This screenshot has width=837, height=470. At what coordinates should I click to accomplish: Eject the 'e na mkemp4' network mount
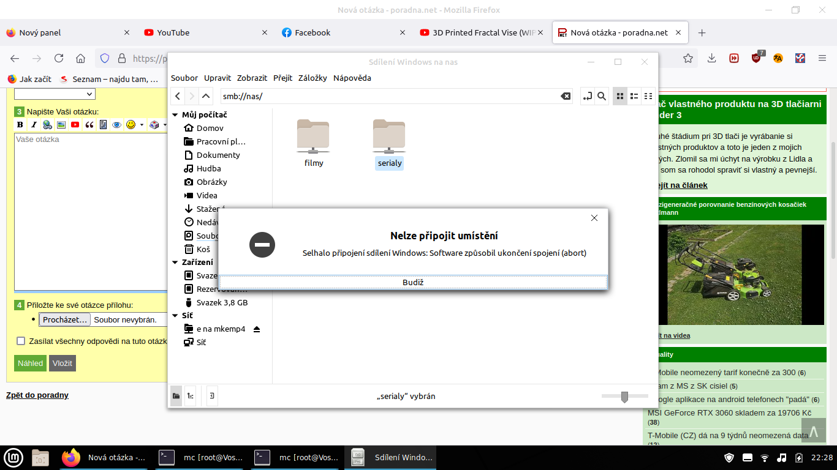[257, 329]
